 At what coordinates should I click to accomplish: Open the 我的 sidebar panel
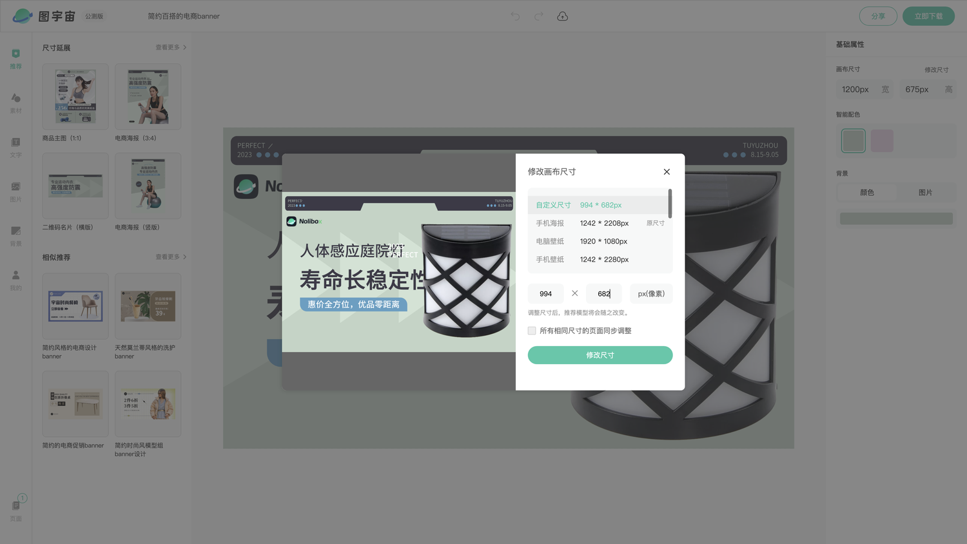click(16, 280)
